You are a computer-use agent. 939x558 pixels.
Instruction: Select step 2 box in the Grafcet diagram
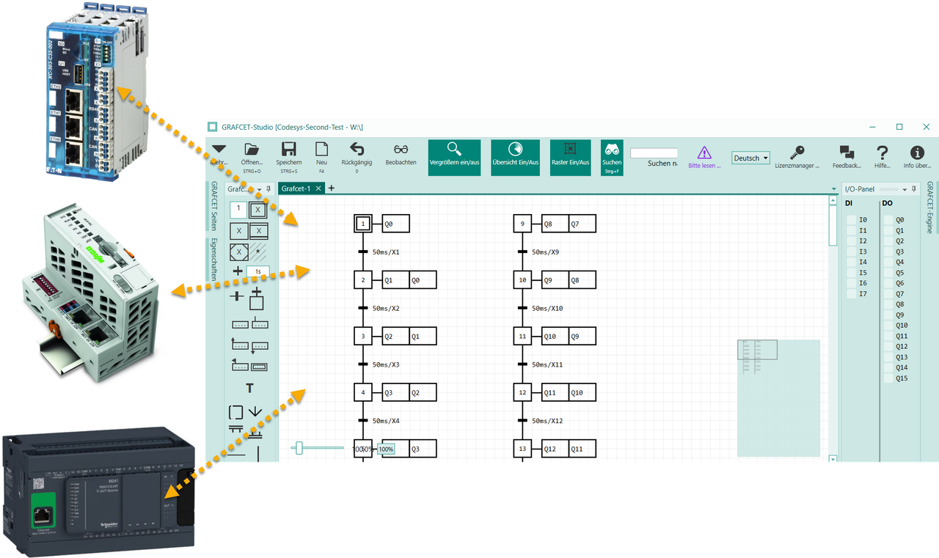(x=363, y=280)
